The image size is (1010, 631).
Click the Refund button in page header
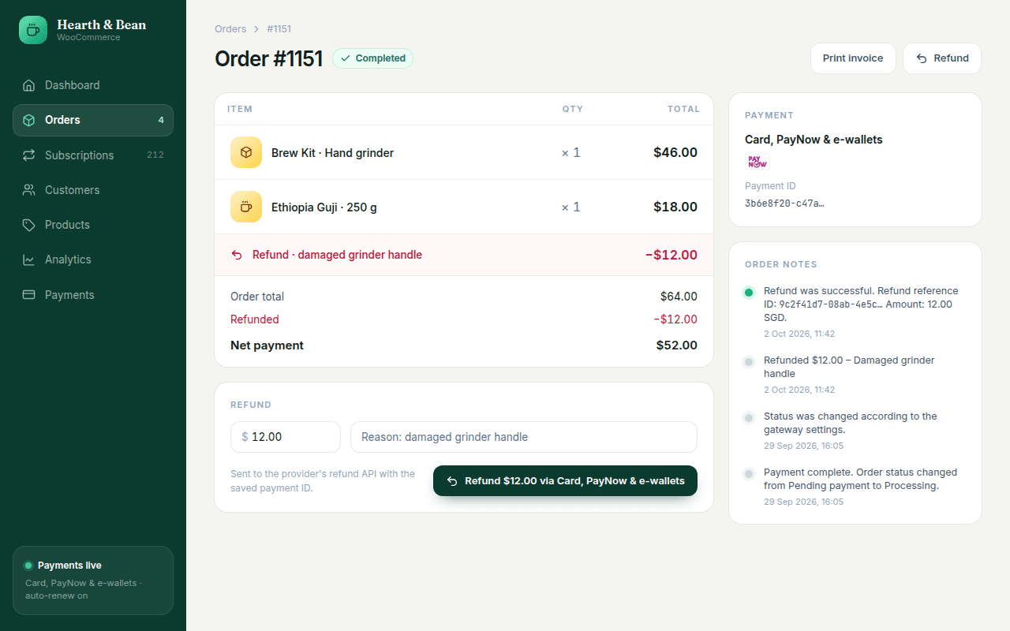(942, 58)
